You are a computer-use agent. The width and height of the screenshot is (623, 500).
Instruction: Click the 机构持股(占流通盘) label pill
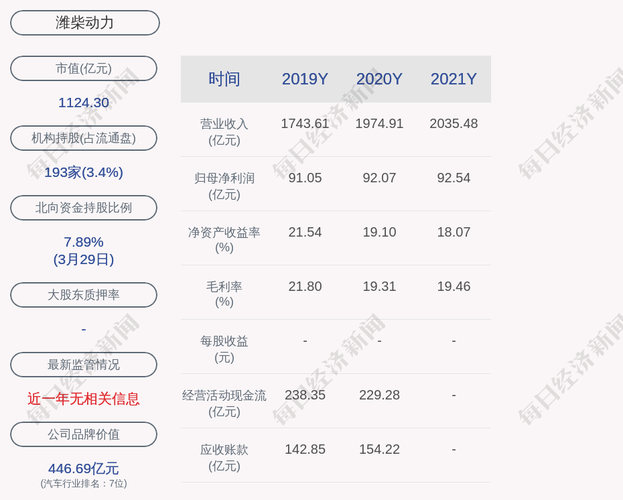click(84, 138)
